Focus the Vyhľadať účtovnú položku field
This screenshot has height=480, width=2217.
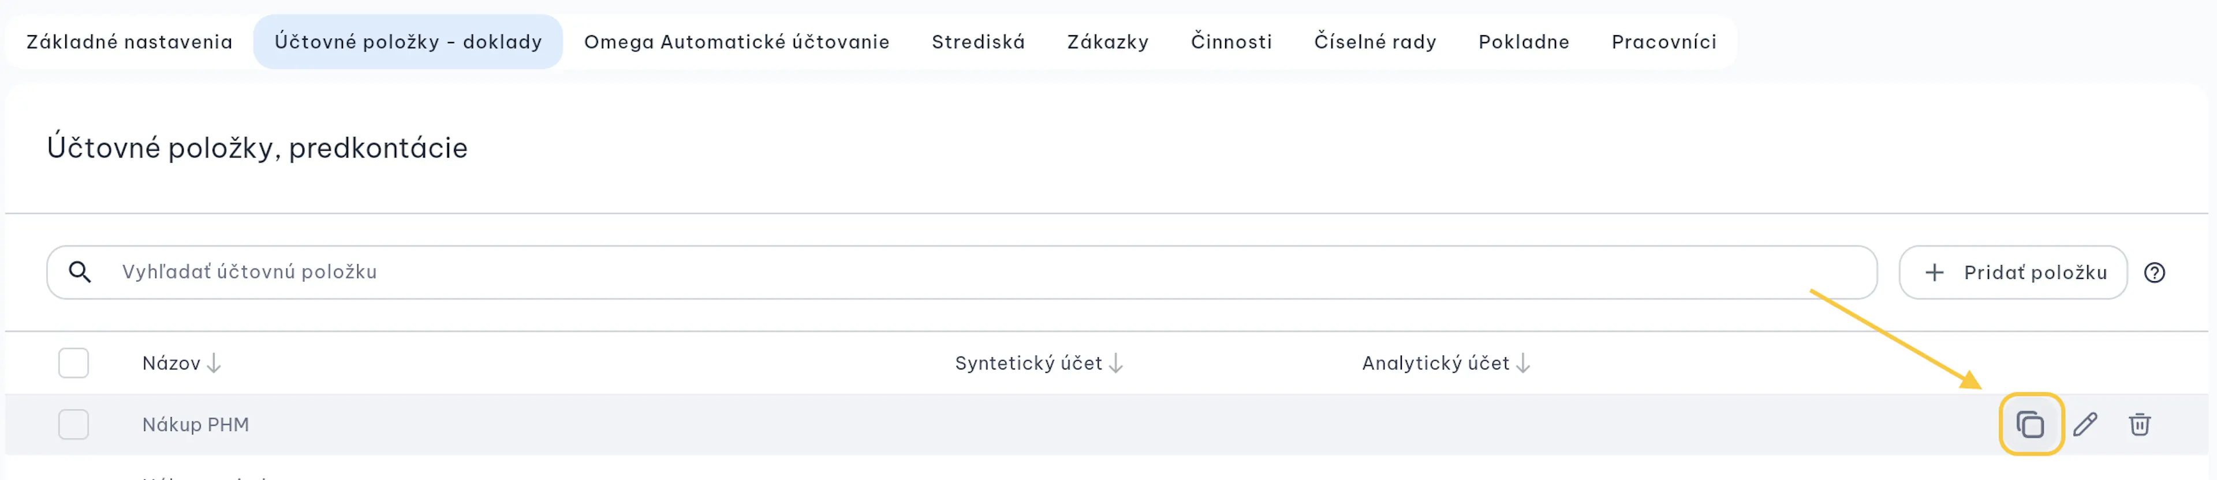coord(961,272)
